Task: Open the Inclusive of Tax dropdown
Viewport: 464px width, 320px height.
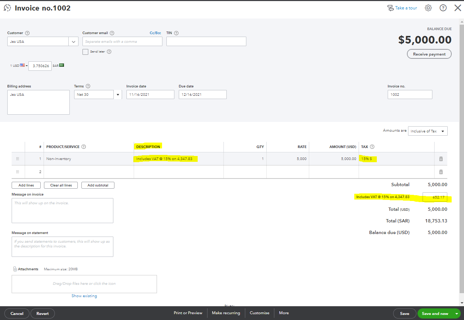Action: (x=427, y=131)
